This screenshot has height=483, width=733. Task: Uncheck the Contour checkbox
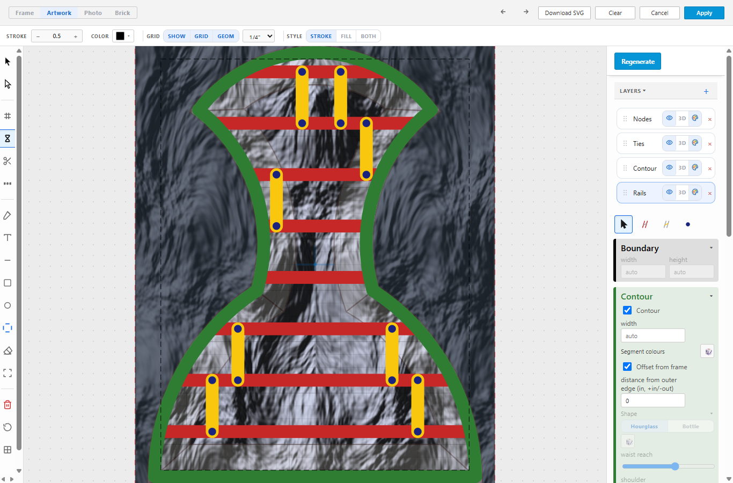[627, 310]
